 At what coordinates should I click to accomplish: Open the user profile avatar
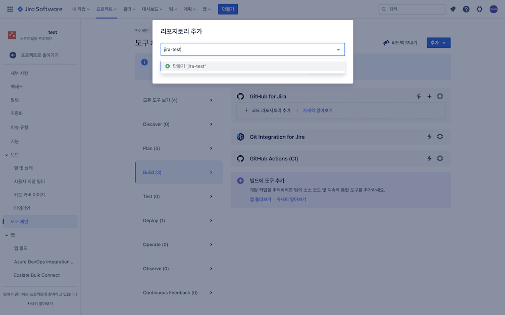pyautogui.click(x=493, y=9)
